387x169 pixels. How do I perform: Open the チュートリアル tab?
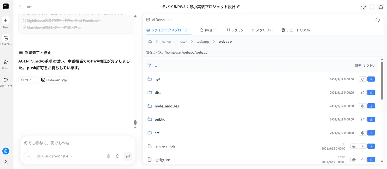tap(295, 30)
